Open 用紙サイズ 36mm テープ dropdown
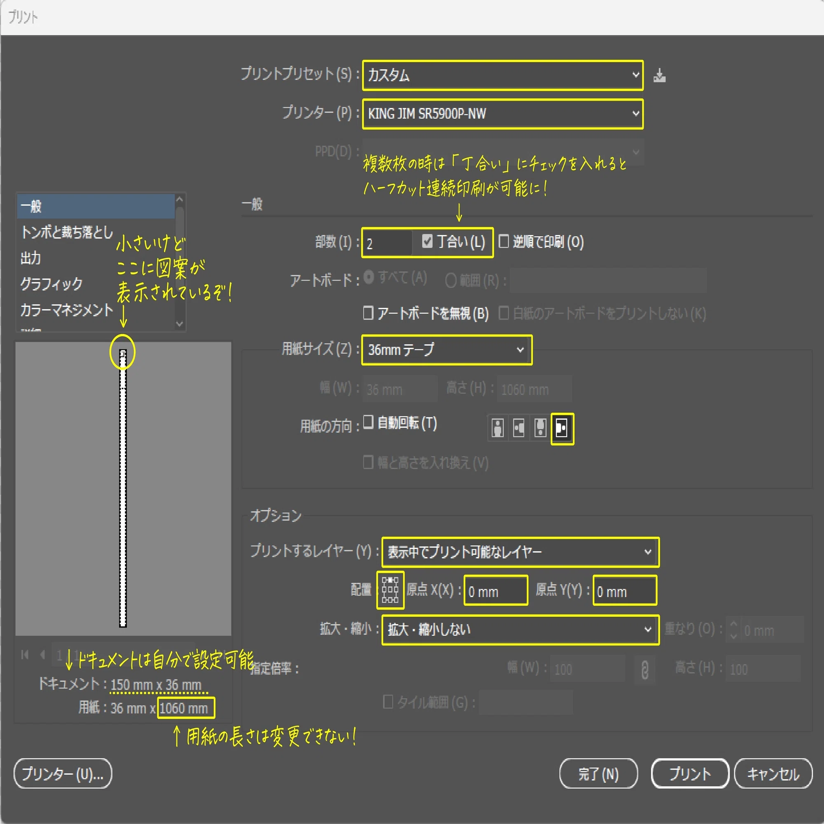824x824 pixels. tap(447, 350)
